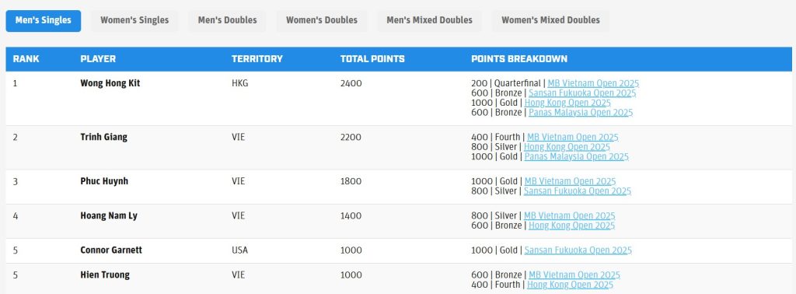
Task: Open Hoang Nam Ly's Hong Kong Open 2025 Bronze link
Action: point(571,226)
